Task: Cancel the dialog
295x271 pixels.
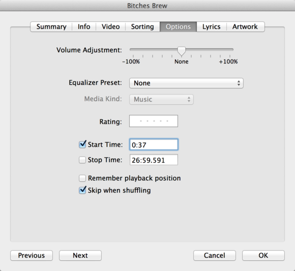Action: pos(215,255)
